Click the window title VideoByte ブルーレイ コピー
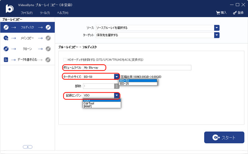Viewport: 248px width, 154px height. pyautogui.click(x=45, y=5)
